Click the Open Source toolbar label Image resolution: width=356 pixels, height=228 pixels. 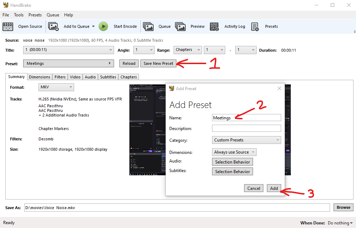tap(30, 27)
